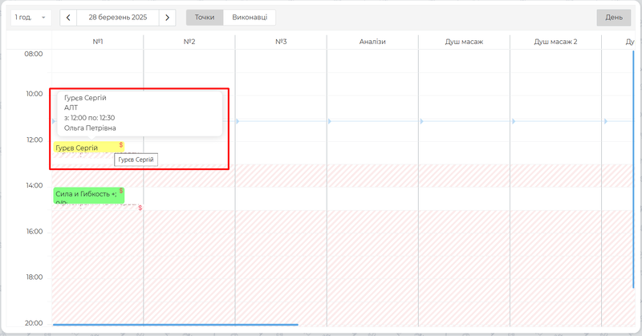Open the 1 год. time interval dropdown
642x336 pixels.
tap(31, 17)
